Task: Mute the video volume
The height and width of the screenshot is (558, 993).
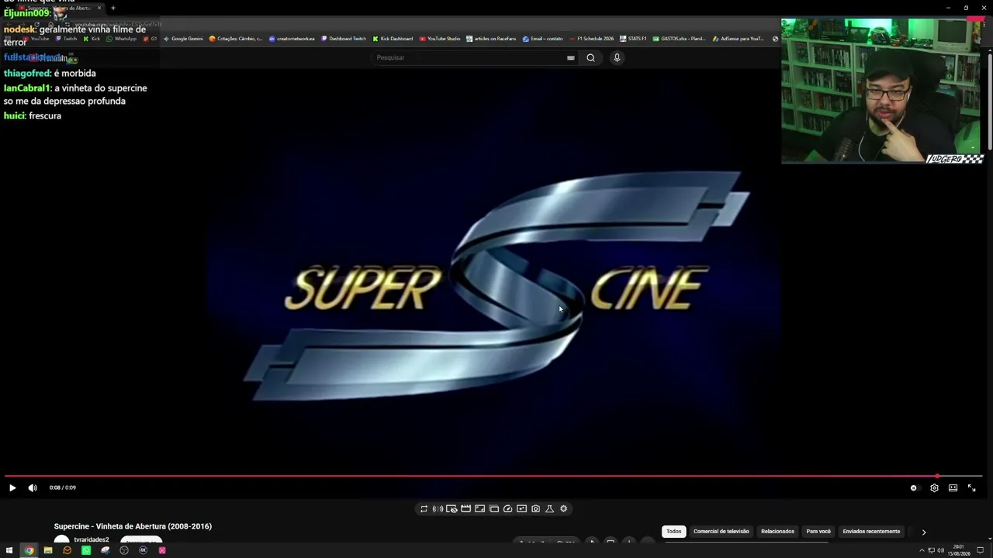Action: 33,487
